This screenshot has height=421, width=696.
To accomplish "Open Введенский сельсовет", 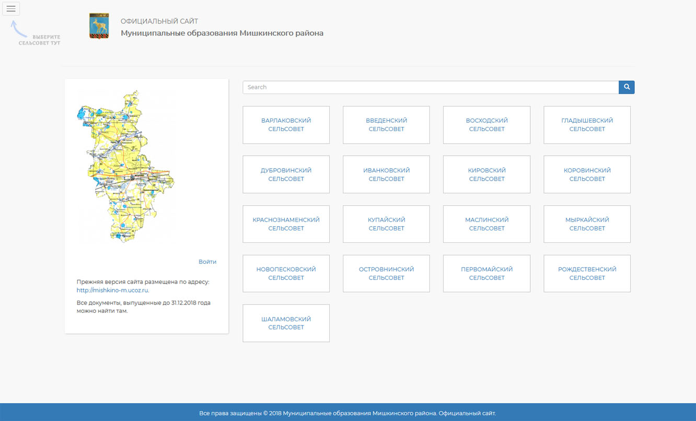I will click(387, 125).
